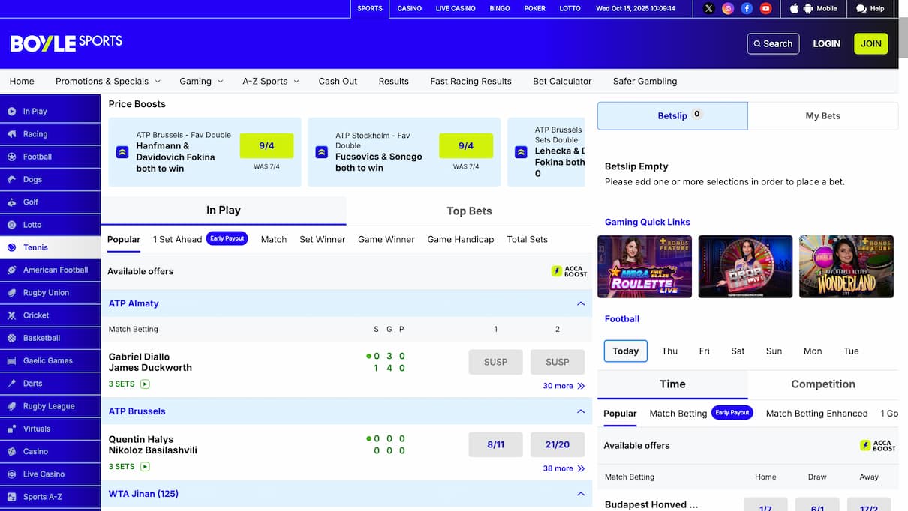Viewport: 908px width, 511px height.
Task: Bet on Quentin Halys at 8/11
Action: pos(495,444)
